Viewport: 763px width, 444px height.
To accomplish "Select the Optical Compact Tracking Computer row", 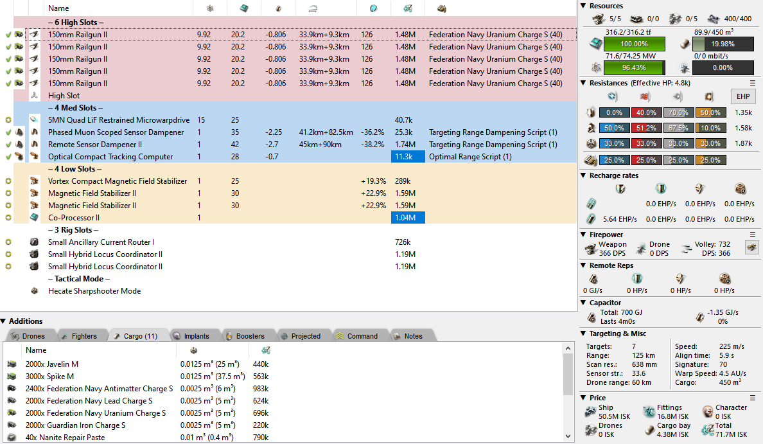I will click(x=110, y=157).
